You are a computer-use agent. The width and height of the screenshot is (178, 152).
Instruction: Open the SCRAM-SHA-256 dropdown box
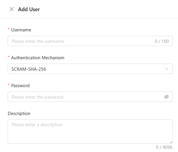90,69
